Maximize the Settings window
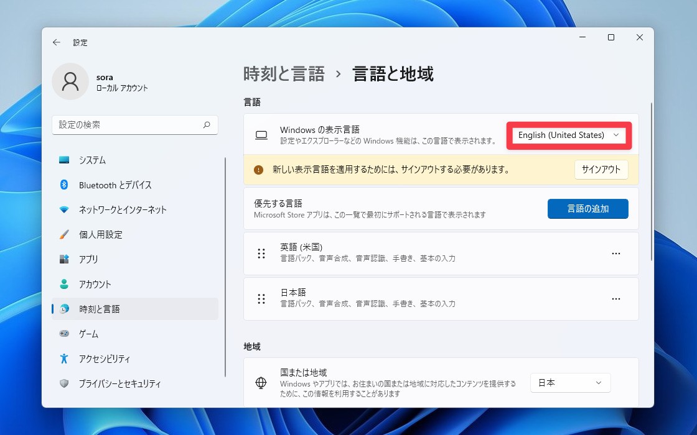The height and width of the screenshot is (435, 697). point(611,37)
